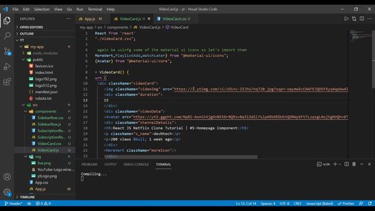The image size is (375, 211).
Task: Click the editor horizontal scrollbar
Action: click(181, 157)
